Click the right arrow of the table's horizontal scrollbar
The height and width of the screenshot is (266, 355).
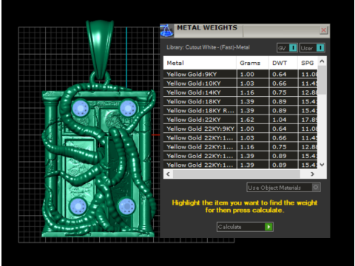312,174
